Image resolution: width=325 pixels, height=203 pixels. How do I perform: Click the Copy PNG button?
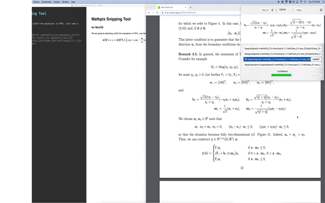315,75
